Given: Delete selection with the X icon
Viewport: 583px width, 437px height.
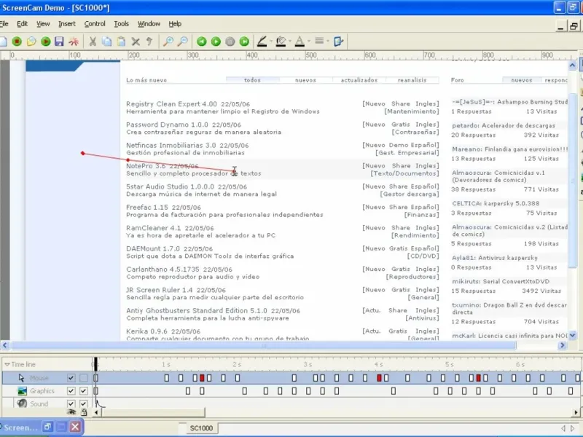Looking at the screenshot, I should 136,42.
